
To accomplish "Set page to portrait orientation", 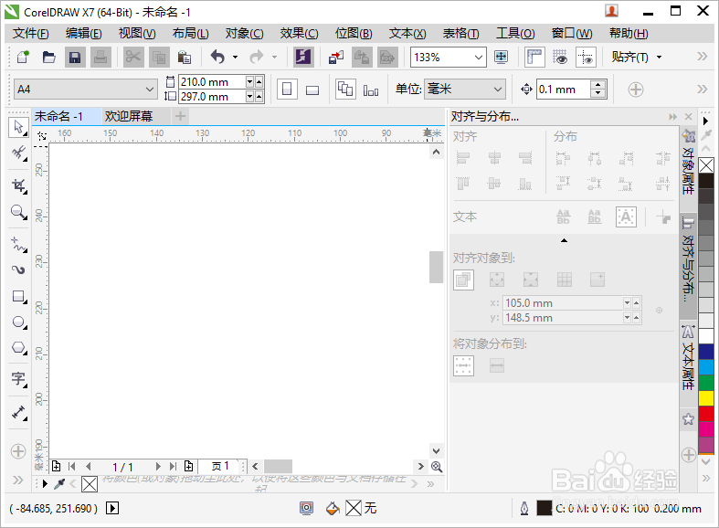I will 287,90.
